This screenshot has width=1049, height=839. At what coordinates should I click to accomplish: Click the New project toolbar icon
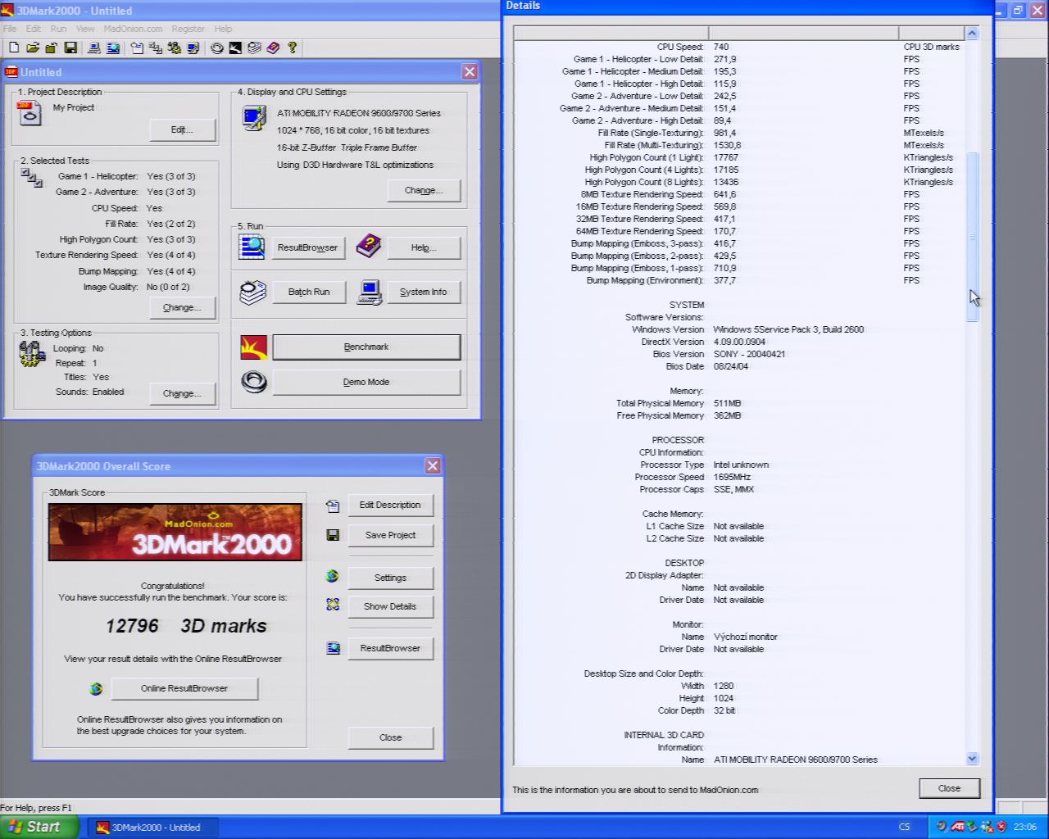pyautogui.click(x=14, y=48)
